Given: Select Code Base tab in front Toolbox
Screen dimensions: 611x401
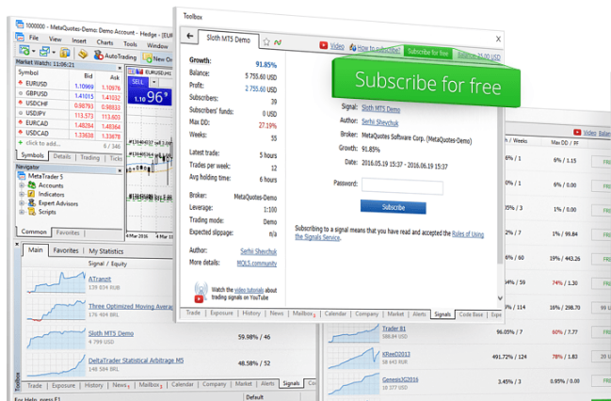Looking at the screenshot, I should click(471, 314).
